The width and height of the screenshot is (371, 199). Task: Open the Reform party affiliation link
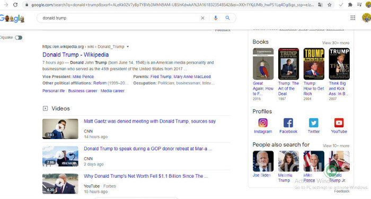(x=100, y=83)
